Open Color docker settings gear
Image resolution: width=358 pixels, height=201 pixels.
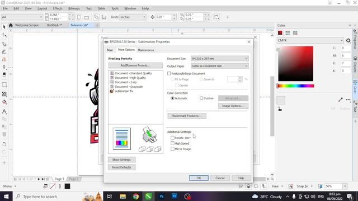tap(348, 41)
